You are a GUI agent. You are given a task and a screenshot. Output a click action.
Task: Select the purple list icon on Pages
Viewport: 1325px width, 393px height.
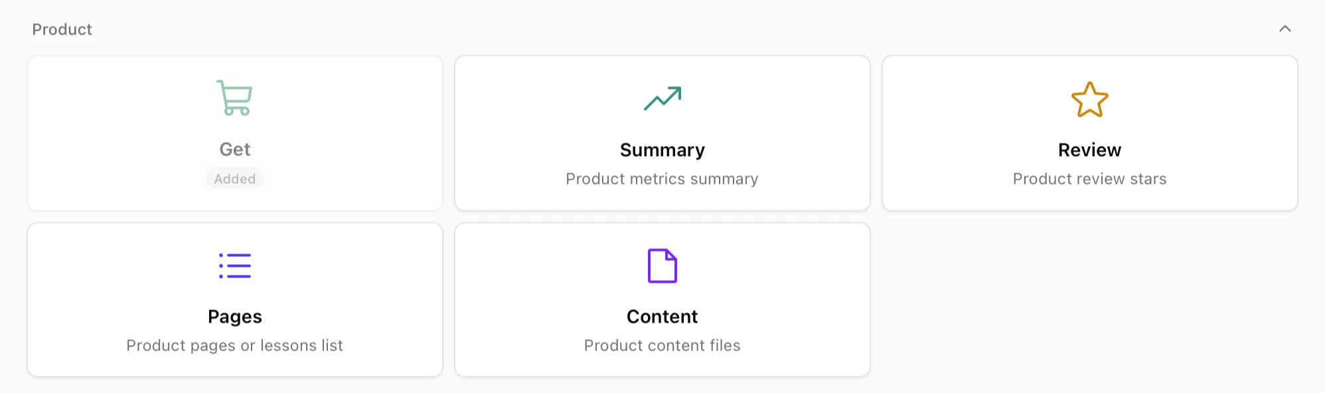(x=234, y=265)
